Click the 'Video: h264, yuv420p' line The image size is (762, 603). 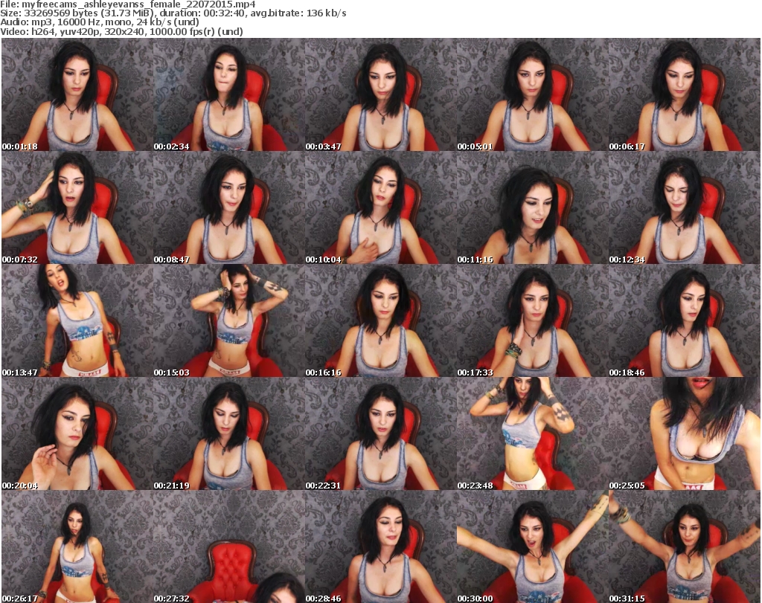point(121,31)
